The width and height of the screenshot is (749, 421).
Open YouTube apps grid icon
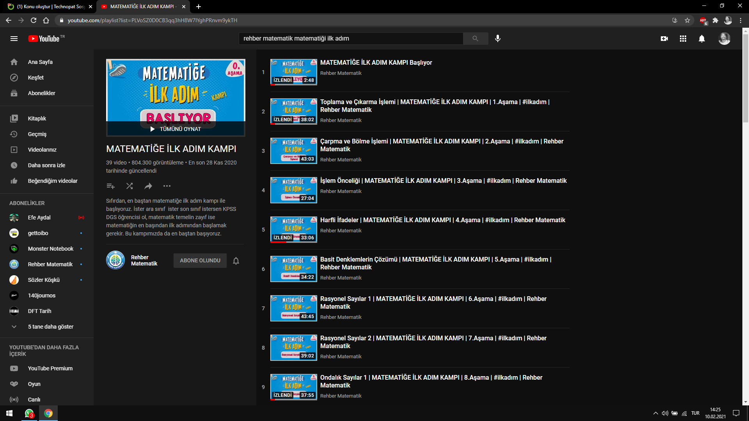[683, 39]
